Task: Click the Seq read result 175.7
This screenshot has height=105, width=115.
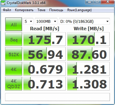Action: (44, 39)
